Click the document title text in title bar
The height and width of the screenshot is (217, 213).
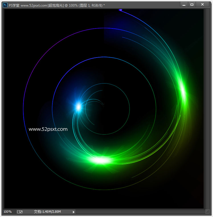(x=57, y=5)
